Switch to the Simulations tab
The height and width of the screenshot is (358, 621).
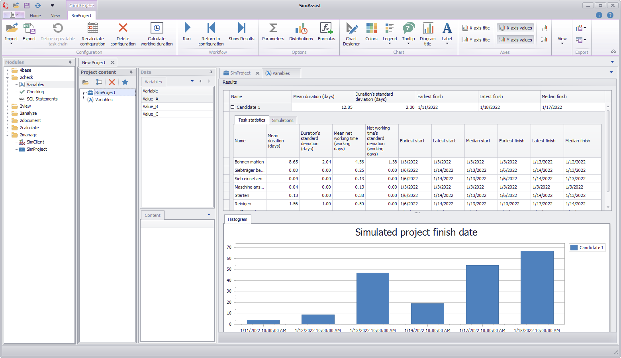coord(283,120)
